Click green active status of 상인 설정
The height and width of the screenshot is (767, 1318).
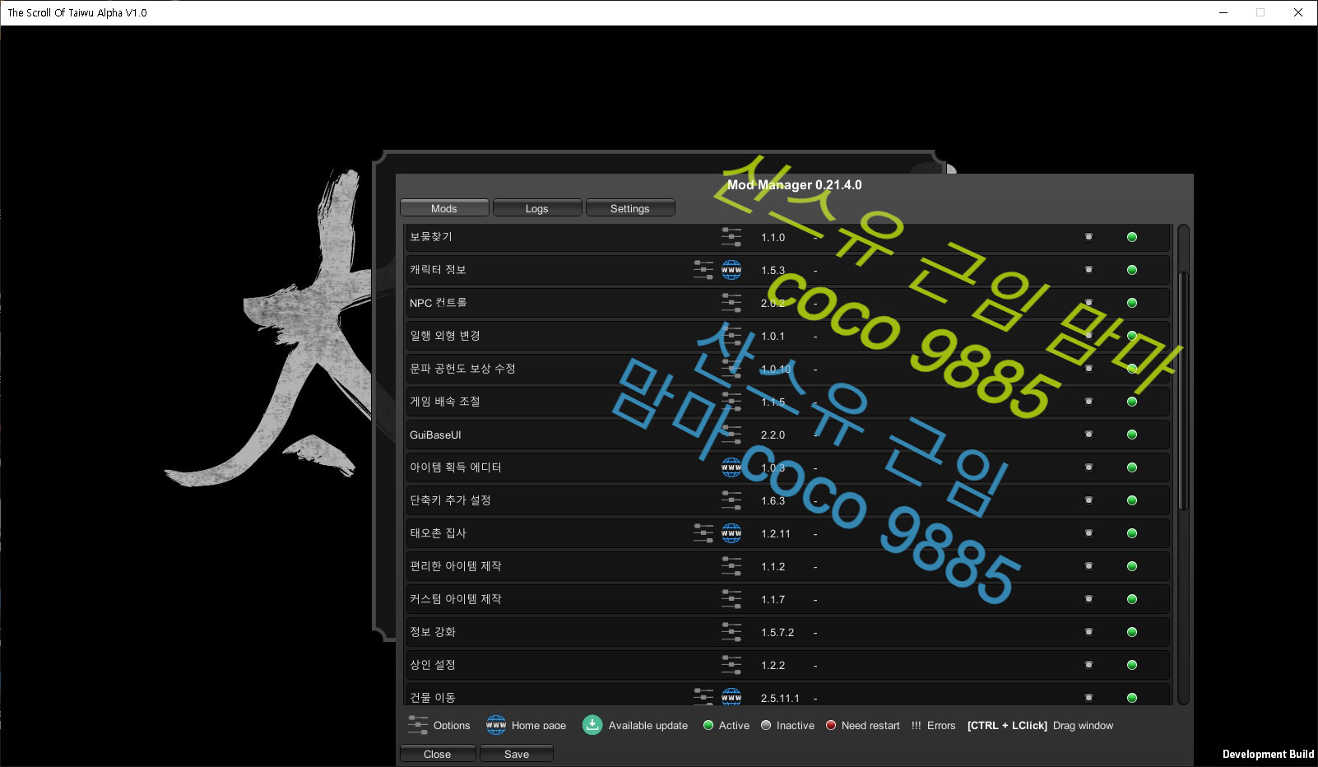pyautogui.click(x=1132, y=665)
